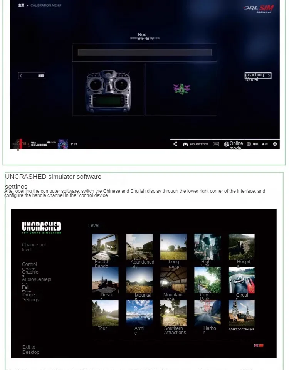289x370 pixels.
Task: Click the UNCRASHED logo
Action: [x=42, y=227]
